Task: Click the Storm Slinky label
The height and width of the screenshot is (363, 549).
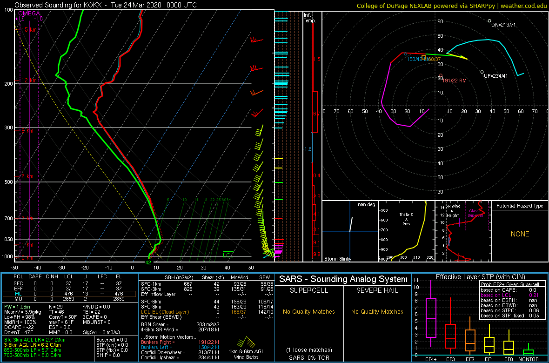Action: tap(338, 259)
